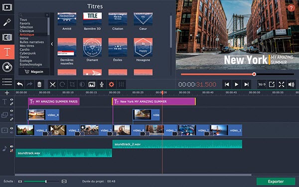Click the Exporter button
This screenshot has height=187, width=299.
click(276, 182)
